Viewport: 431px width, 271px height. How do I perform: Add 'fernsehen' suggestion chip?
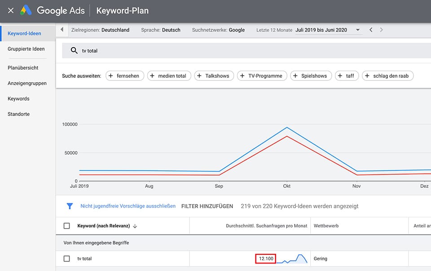[x=125, y=76]
